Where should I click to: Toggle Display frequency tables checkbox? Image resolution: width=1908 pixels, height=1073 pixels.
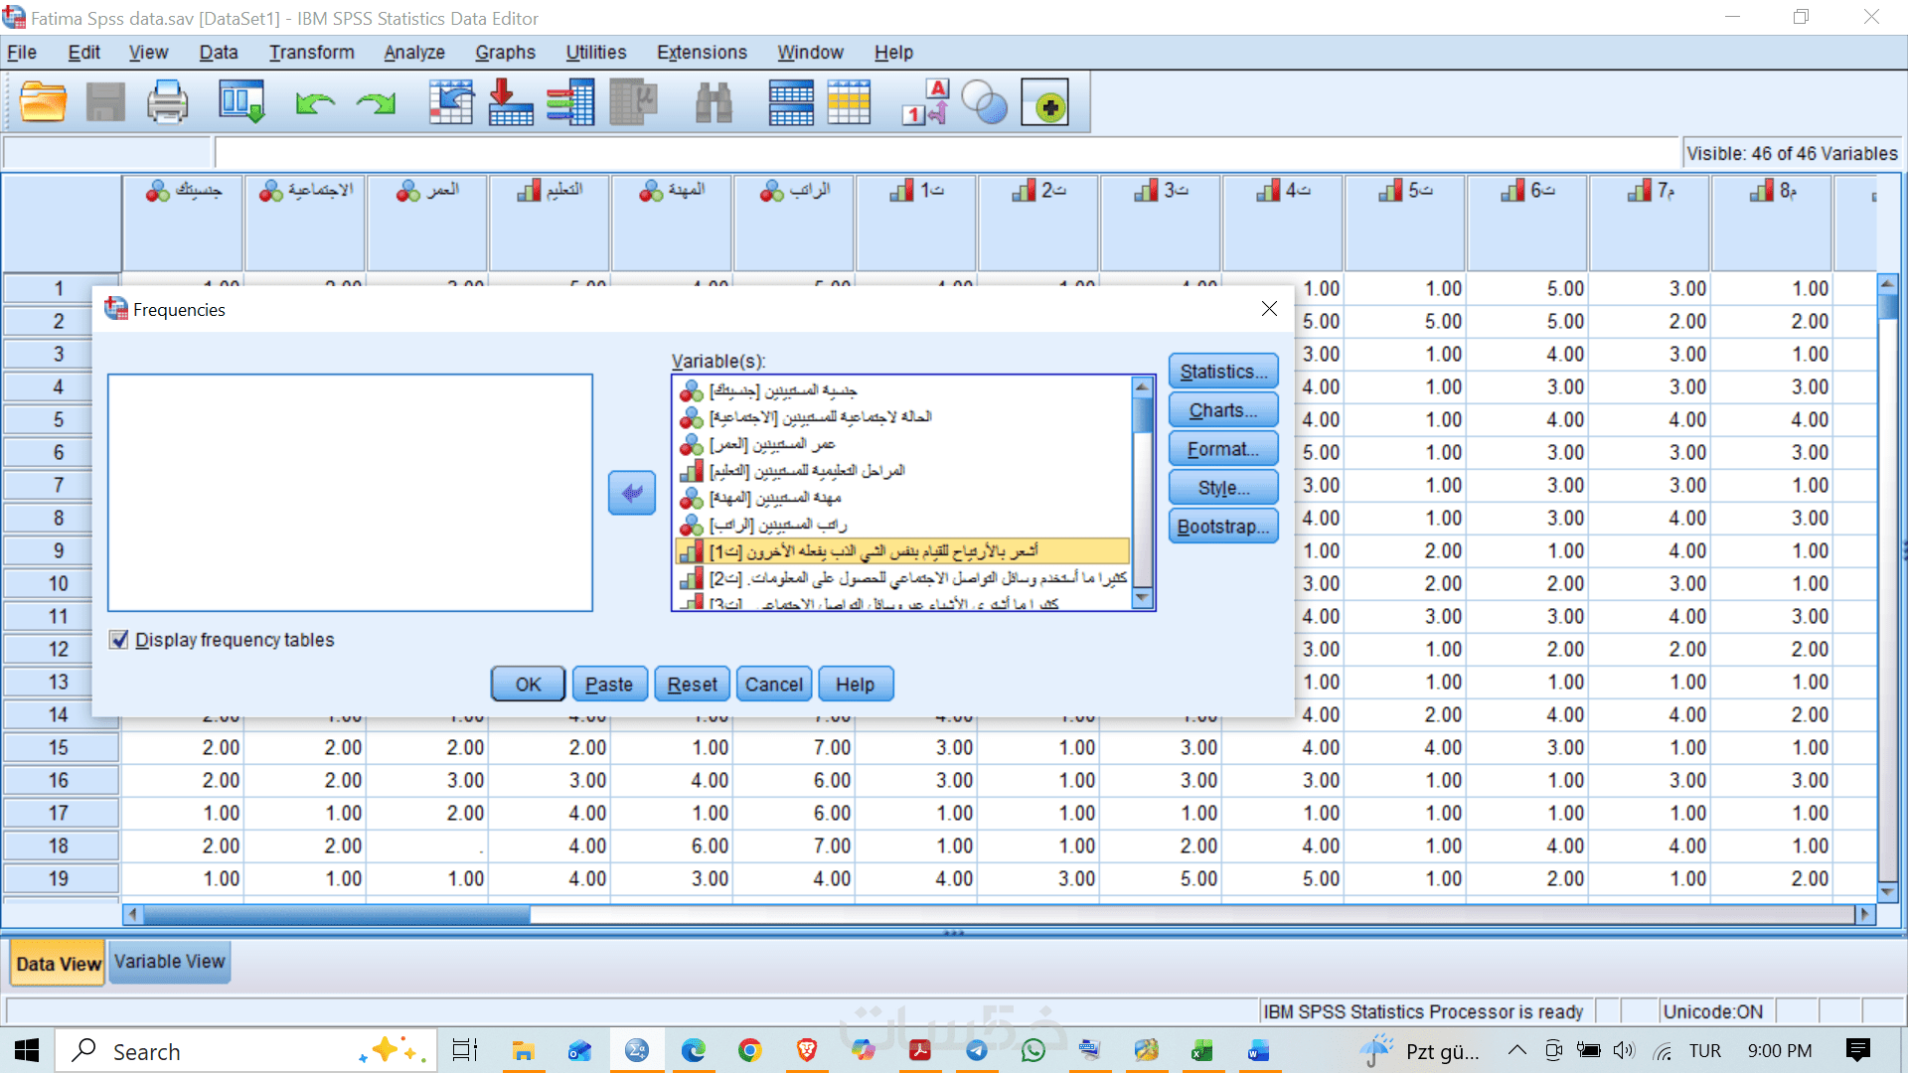point(119,640)
